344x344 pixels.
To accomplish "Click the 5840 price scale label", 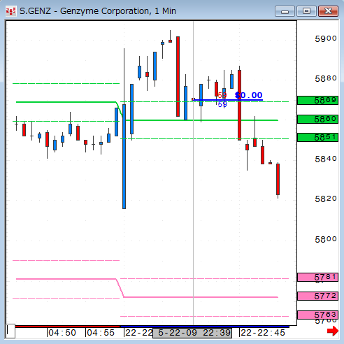I will [x=326, y=159].
